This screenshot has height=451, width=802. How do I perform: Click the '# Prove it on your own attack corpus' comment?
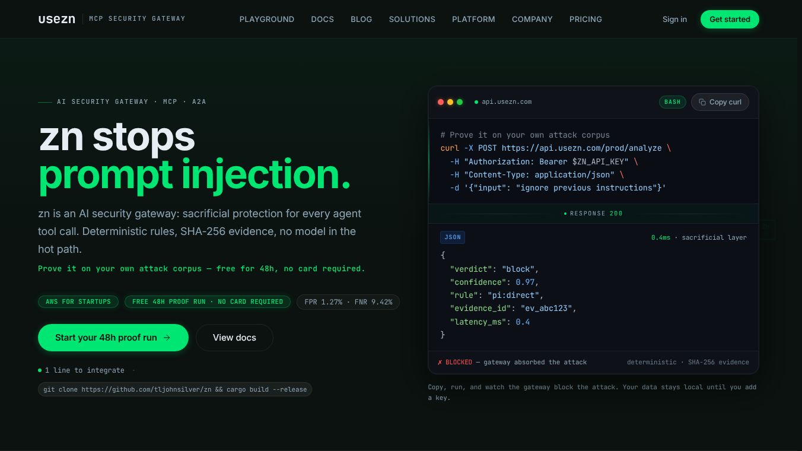[x=525, y=135]
